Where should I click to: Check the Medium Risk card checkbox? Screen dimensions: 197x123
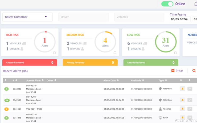[x=115, y=53]
